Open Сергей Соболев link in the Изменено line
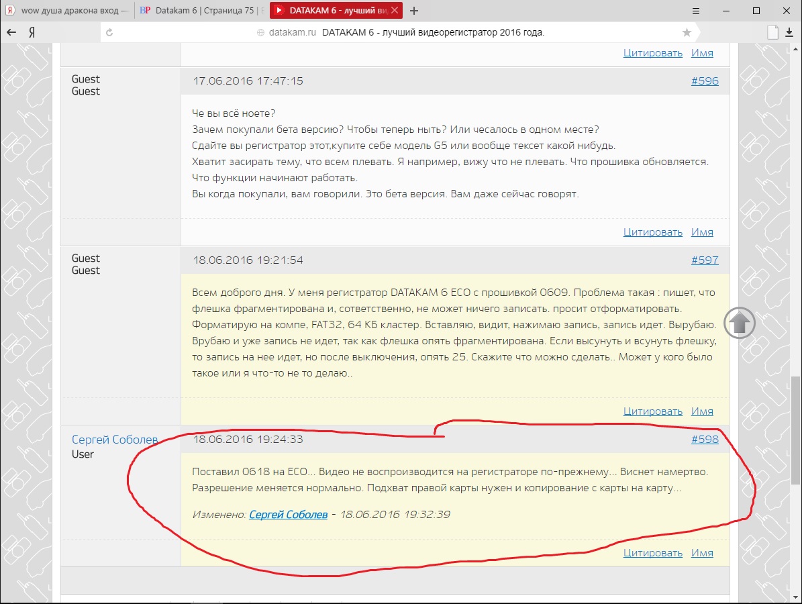Viewport: 802px width, 604px height. click(288, 515)
